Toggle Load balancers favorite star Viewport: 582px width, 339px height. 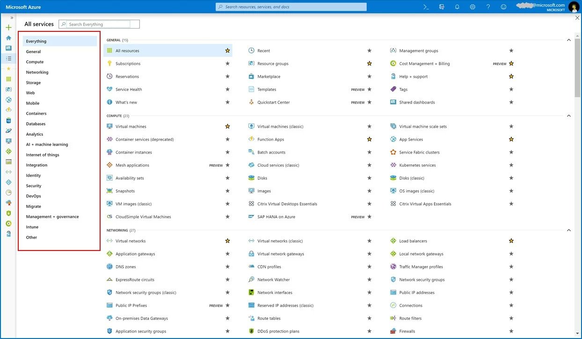511,241
